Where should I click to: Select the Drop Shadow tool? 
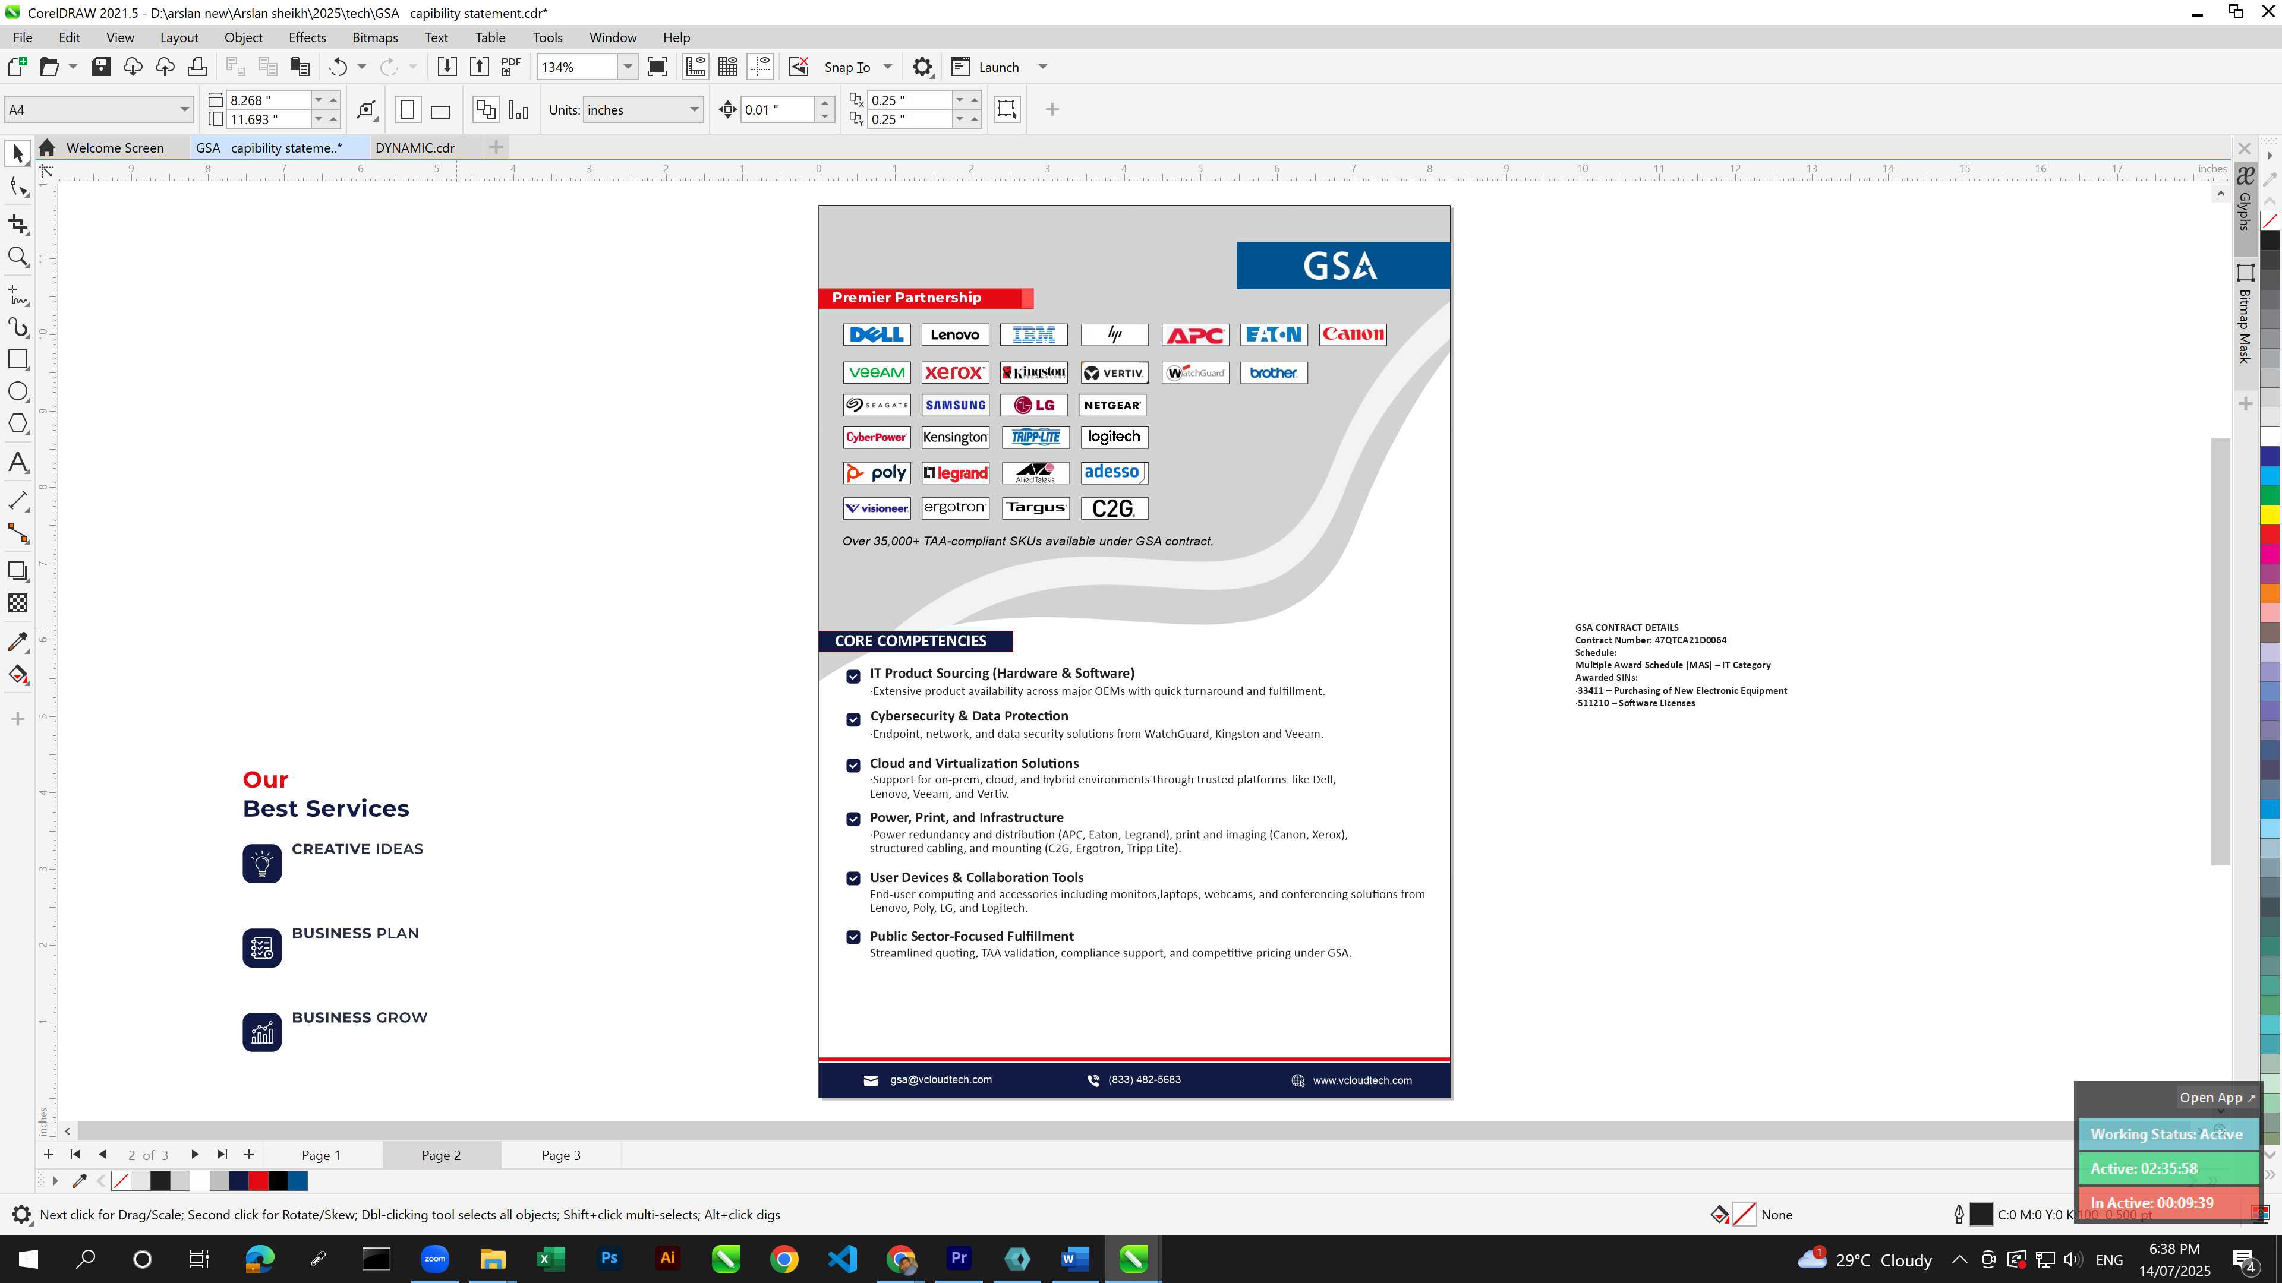pos(18,571)
